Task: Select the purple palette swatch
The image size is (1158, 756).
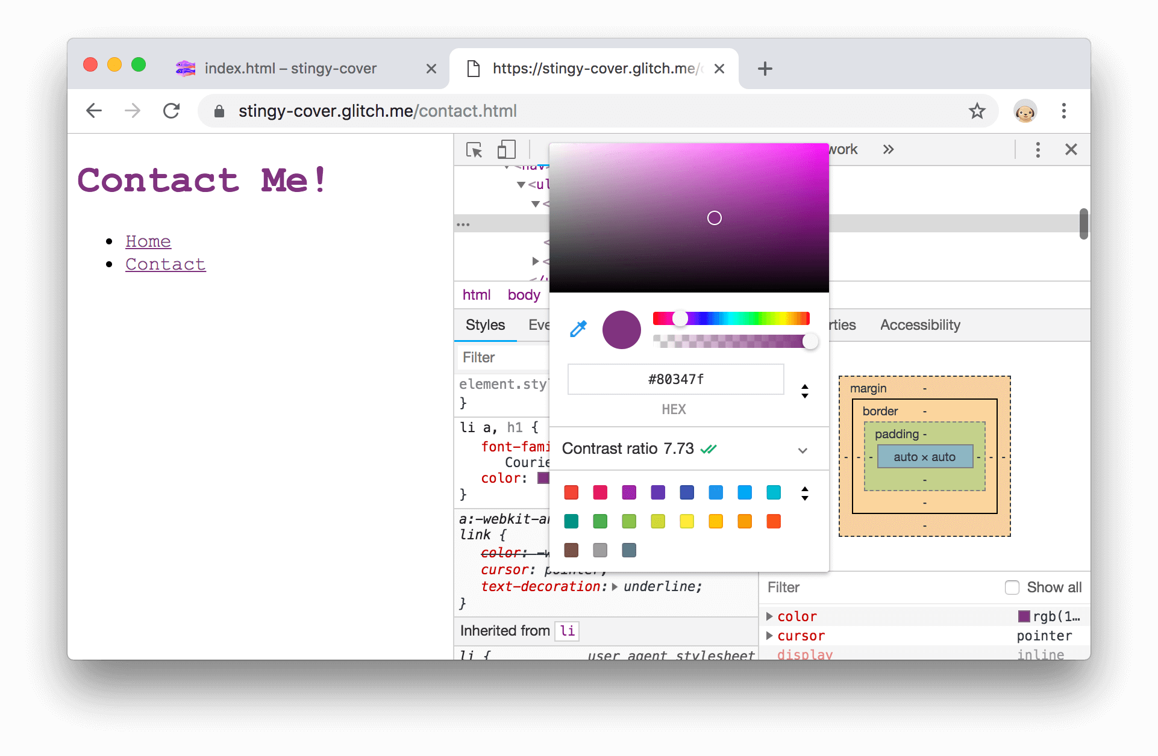Action: (629, 492)
